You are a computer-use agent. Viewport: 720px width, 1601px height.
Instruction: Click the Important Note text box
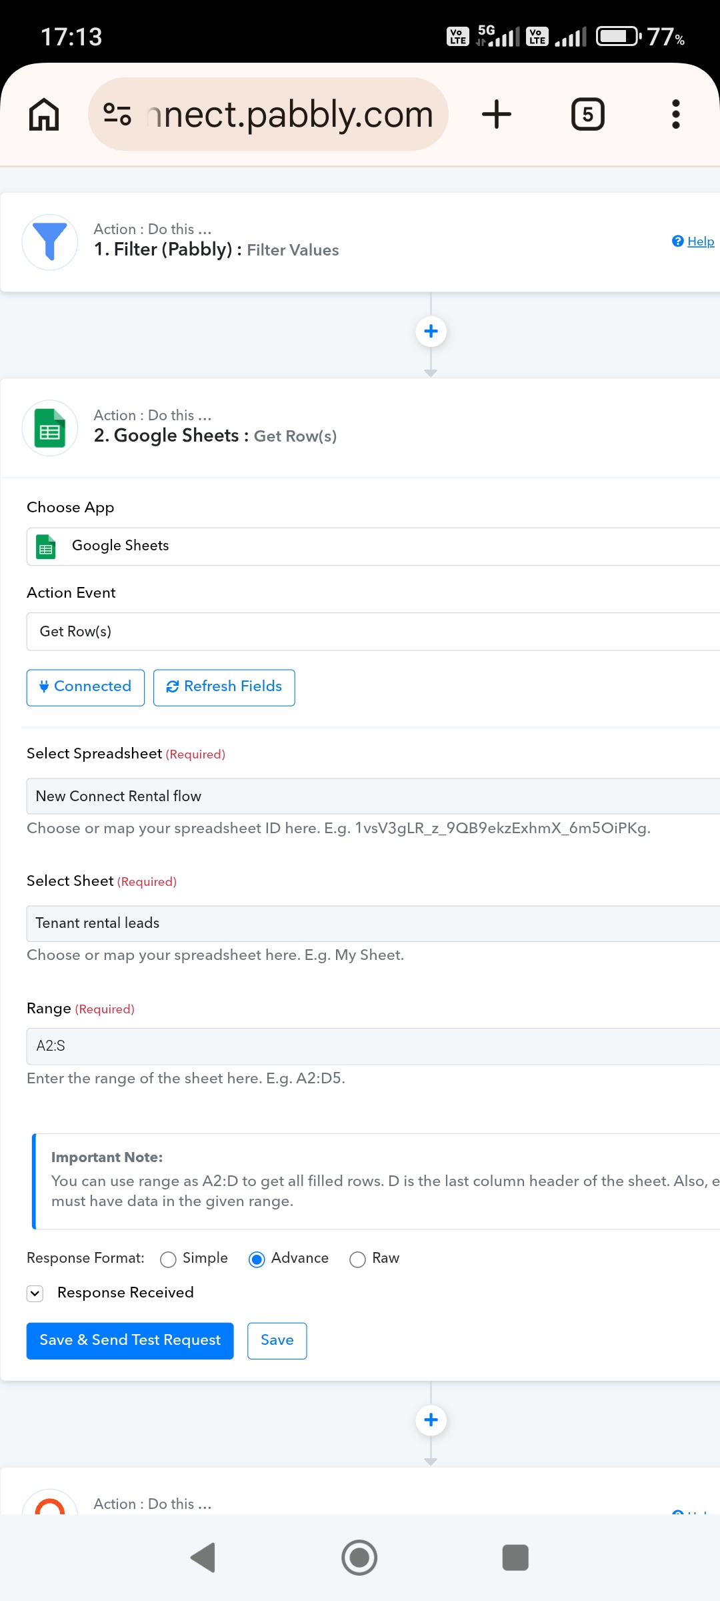[376, 1181]
